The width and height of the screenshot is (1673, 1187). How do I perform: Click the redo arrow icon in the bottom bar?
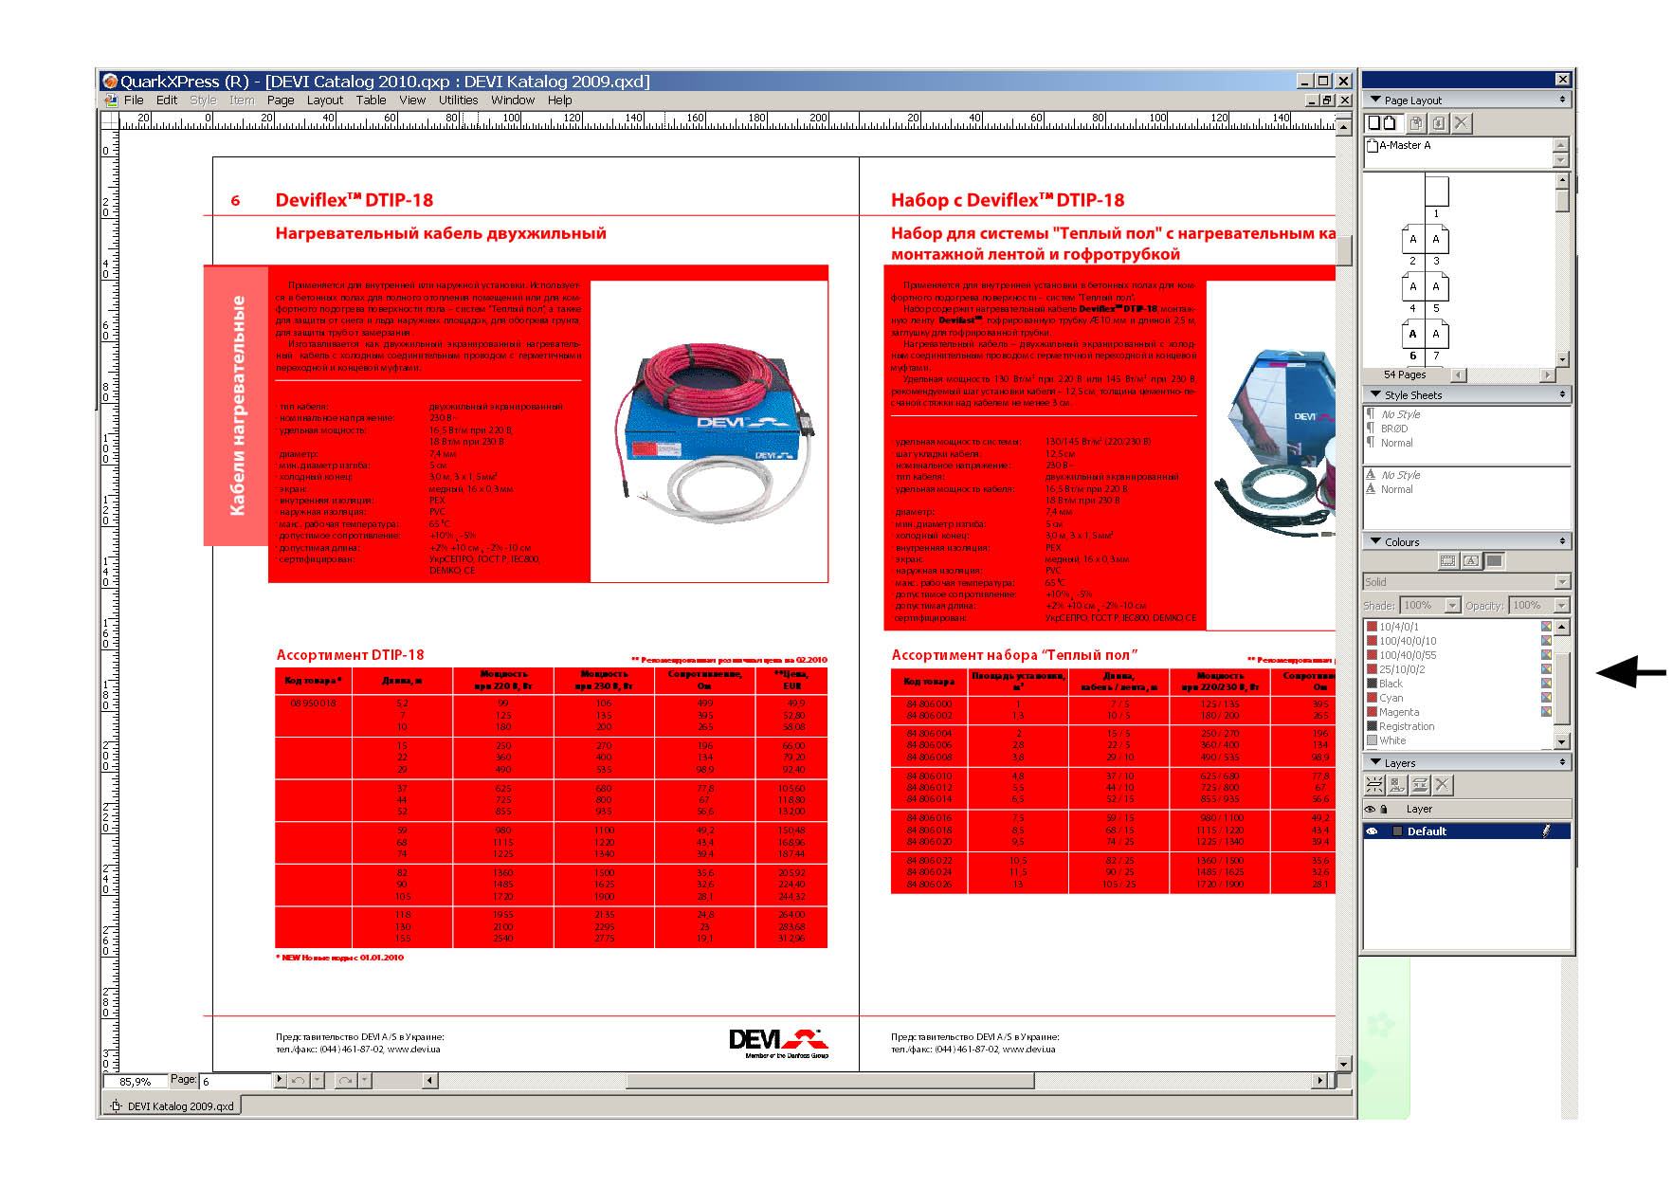point(345,1080)
